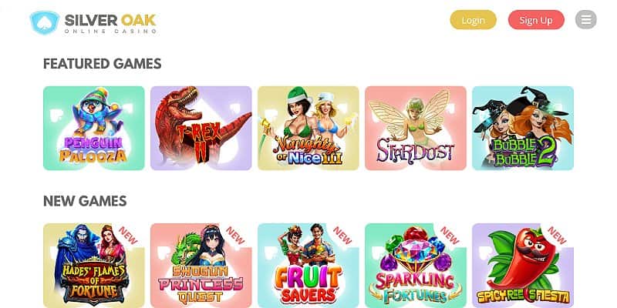Click the NEW ribbon on Spicy Reels Fiesta
The height and width of the screenshot is (308, 617).
coord(557,236)
